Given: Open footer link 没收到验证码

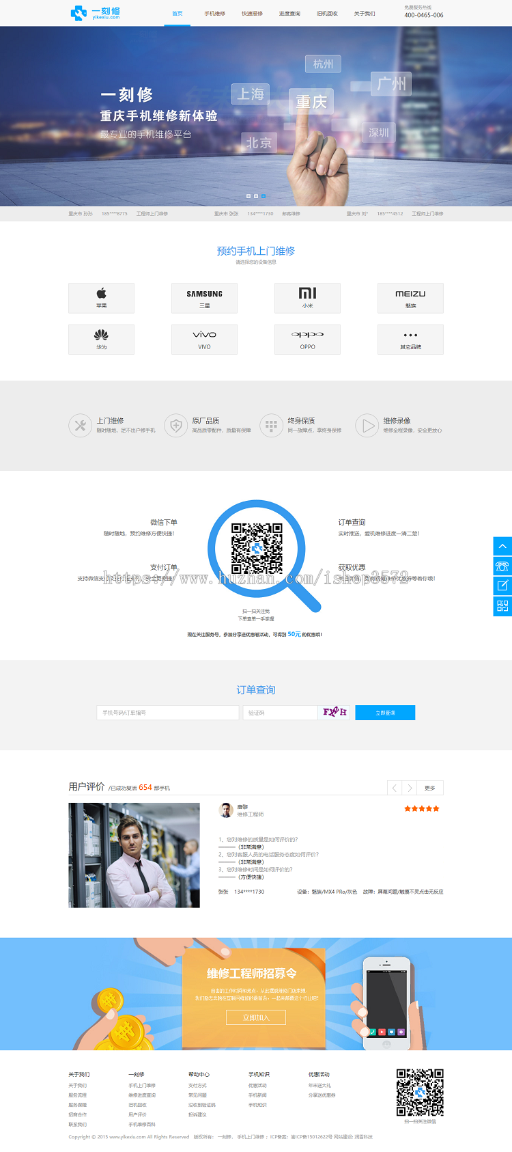Looking at the screenshot, I should (x=202, y=1105).
